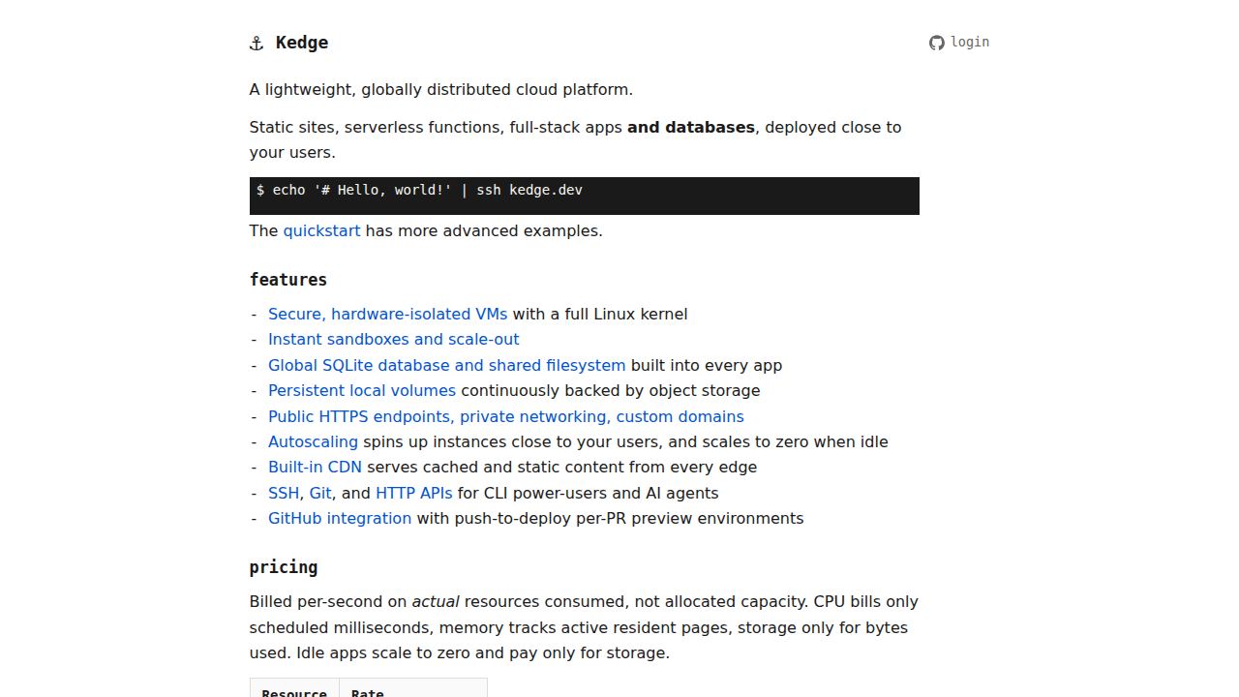Click the italic word 'actual' in pricing
The height and width of the screenshot is (697, 1239).
pos(436,601)
